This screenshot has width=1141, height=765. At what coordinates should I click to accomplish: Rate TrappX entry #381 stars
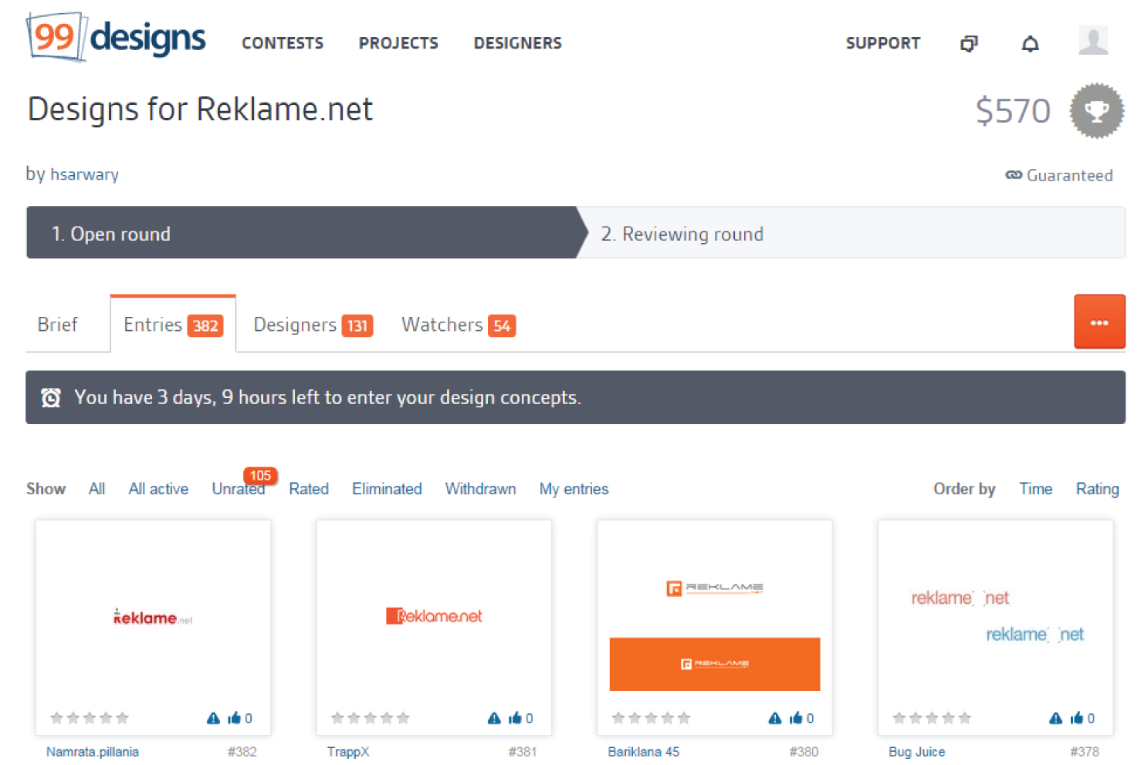point(371,718)
